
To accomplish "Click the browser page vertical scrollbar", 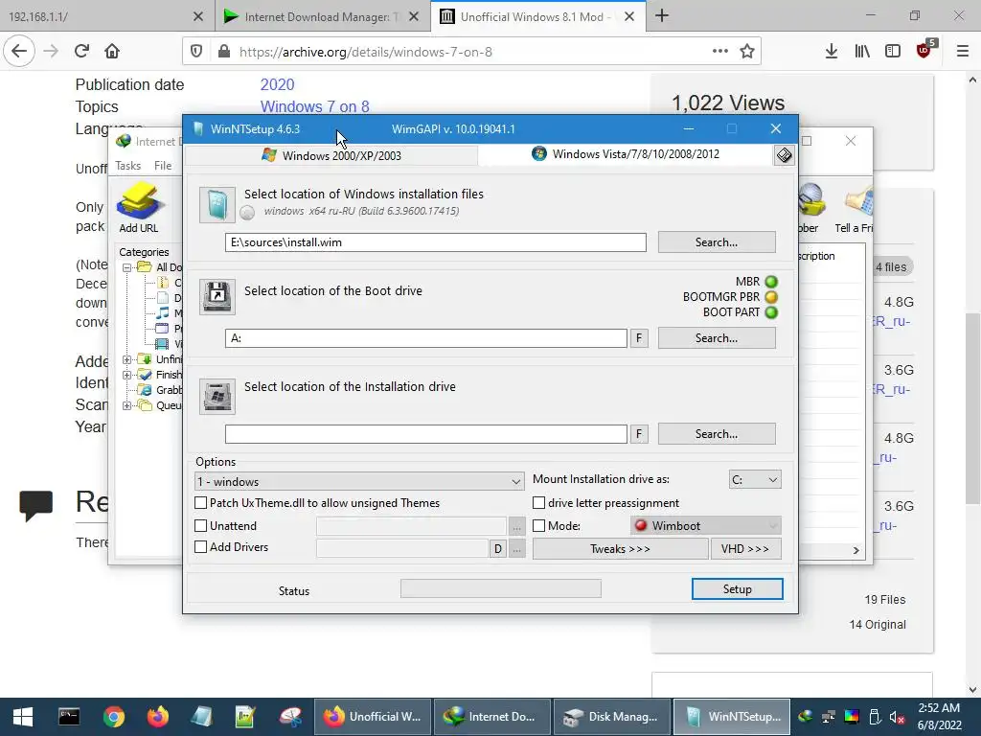I will 972,406.
